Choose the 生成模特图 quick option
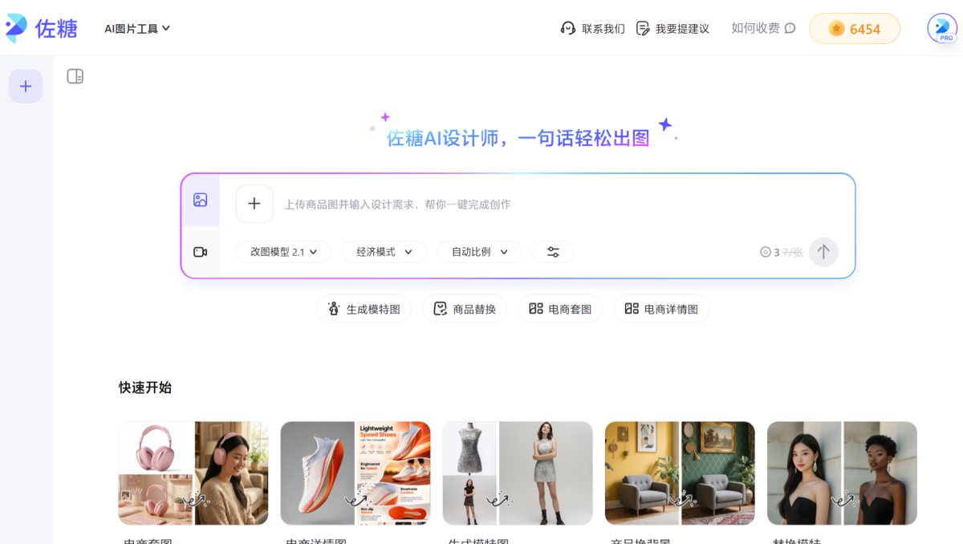This screenshot has height=544, width=963. 364,309
